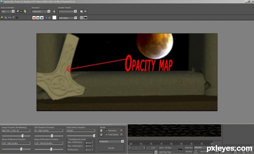Enable the Geometry reuse checkbox
Image resolution: width=254 pixels, height=154 pixels.
coord(106,130)
